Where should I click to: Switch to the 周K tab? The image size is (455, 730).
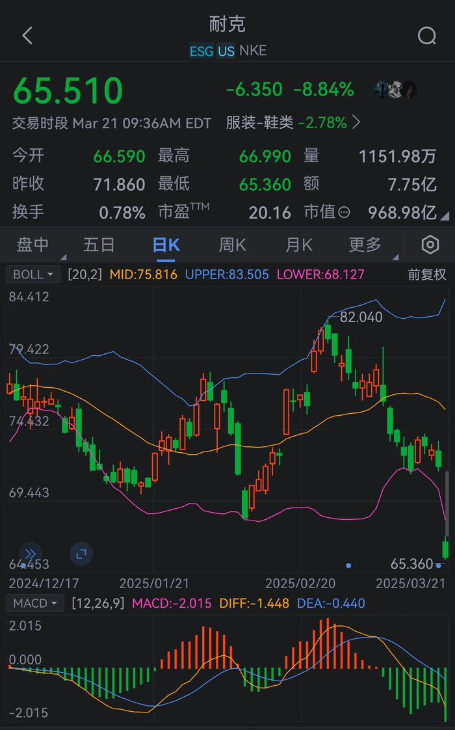[x=233, y=245]
